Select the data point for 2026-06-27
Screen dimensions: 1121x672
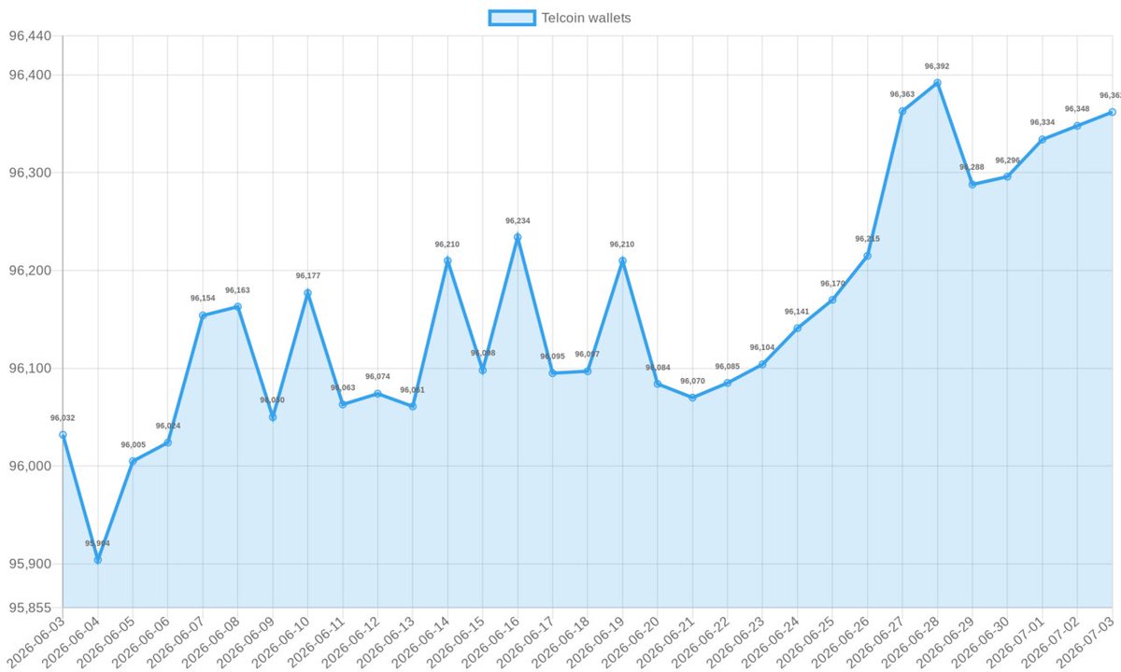pos(902,111)
